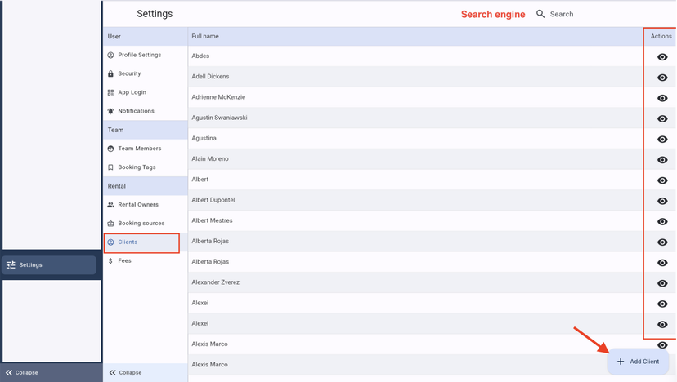
Task: Select the Clients menu item
Action: 128,242
